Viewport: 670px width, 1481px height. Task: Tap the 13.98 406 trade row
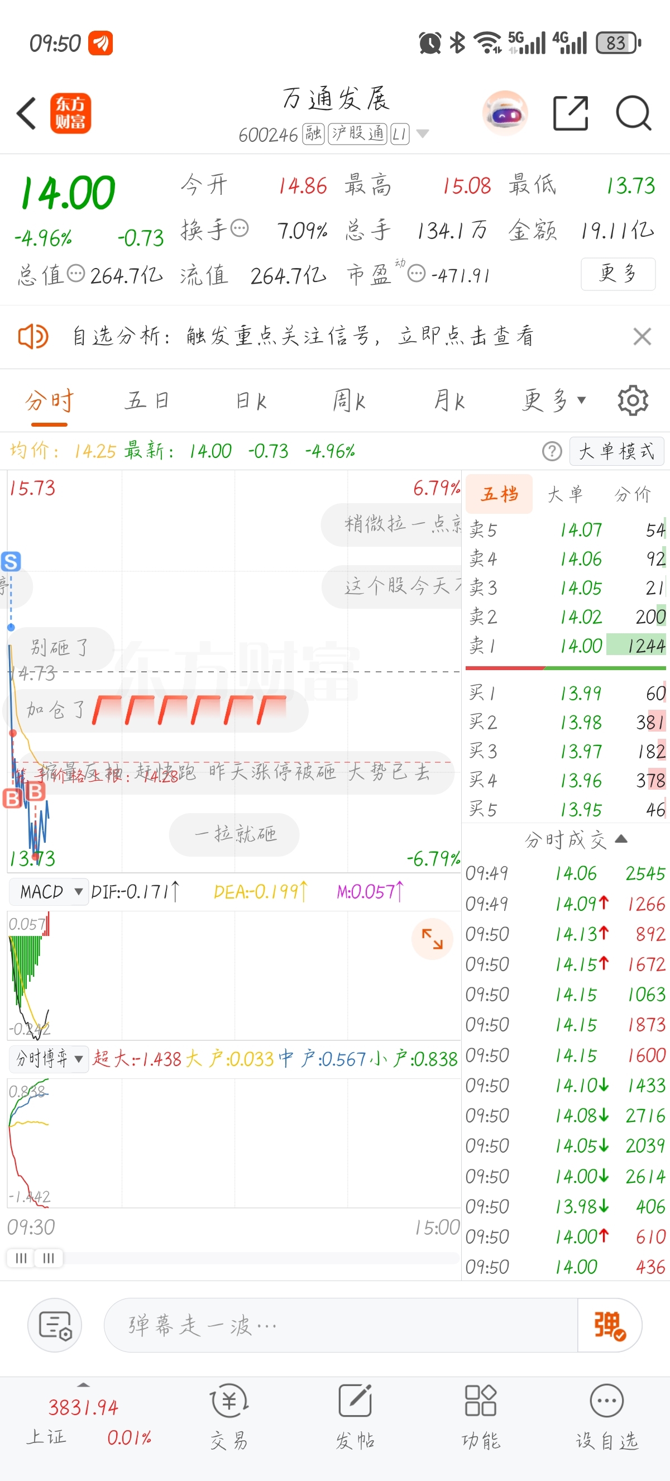point(566,1206)
